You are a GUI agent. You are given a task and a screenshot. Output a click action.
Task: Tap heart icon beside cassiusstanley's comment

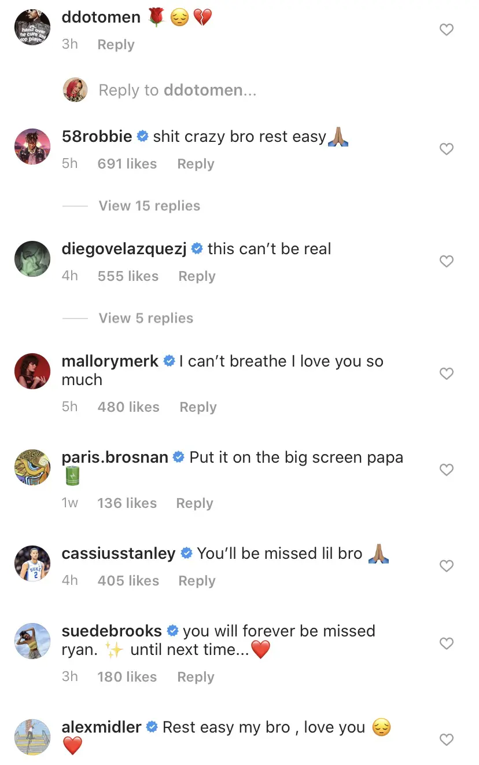click(447, 566)
